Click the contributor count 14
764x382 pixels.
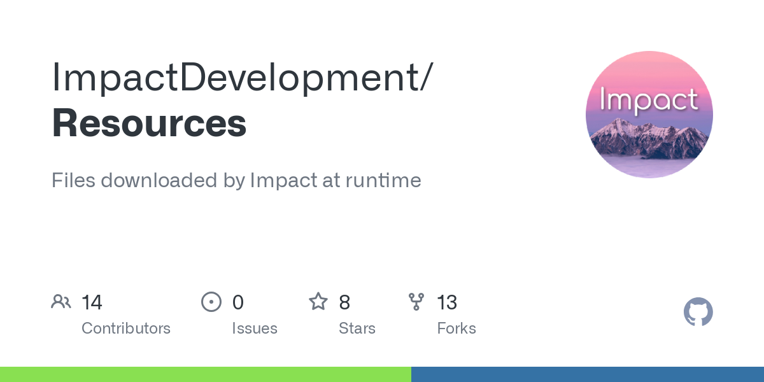click(x=92, y=302)
